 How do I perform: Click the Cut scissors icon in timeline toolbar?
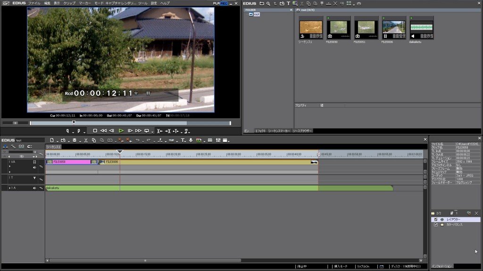coord(86,140)
